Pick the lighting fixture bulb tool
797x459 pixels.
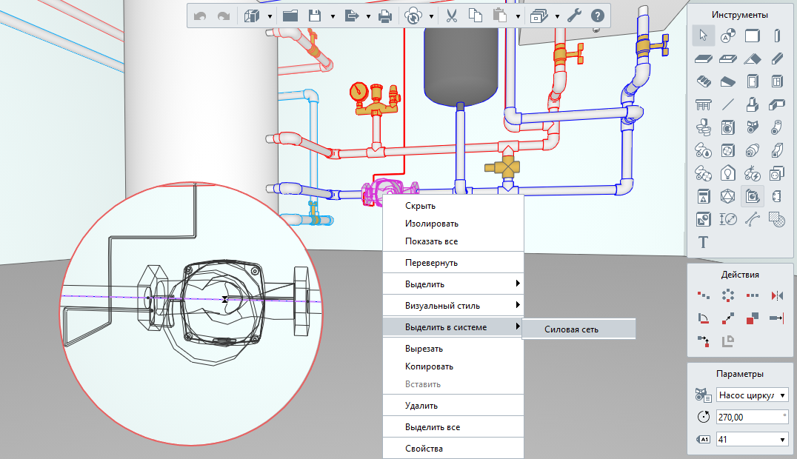728,173
